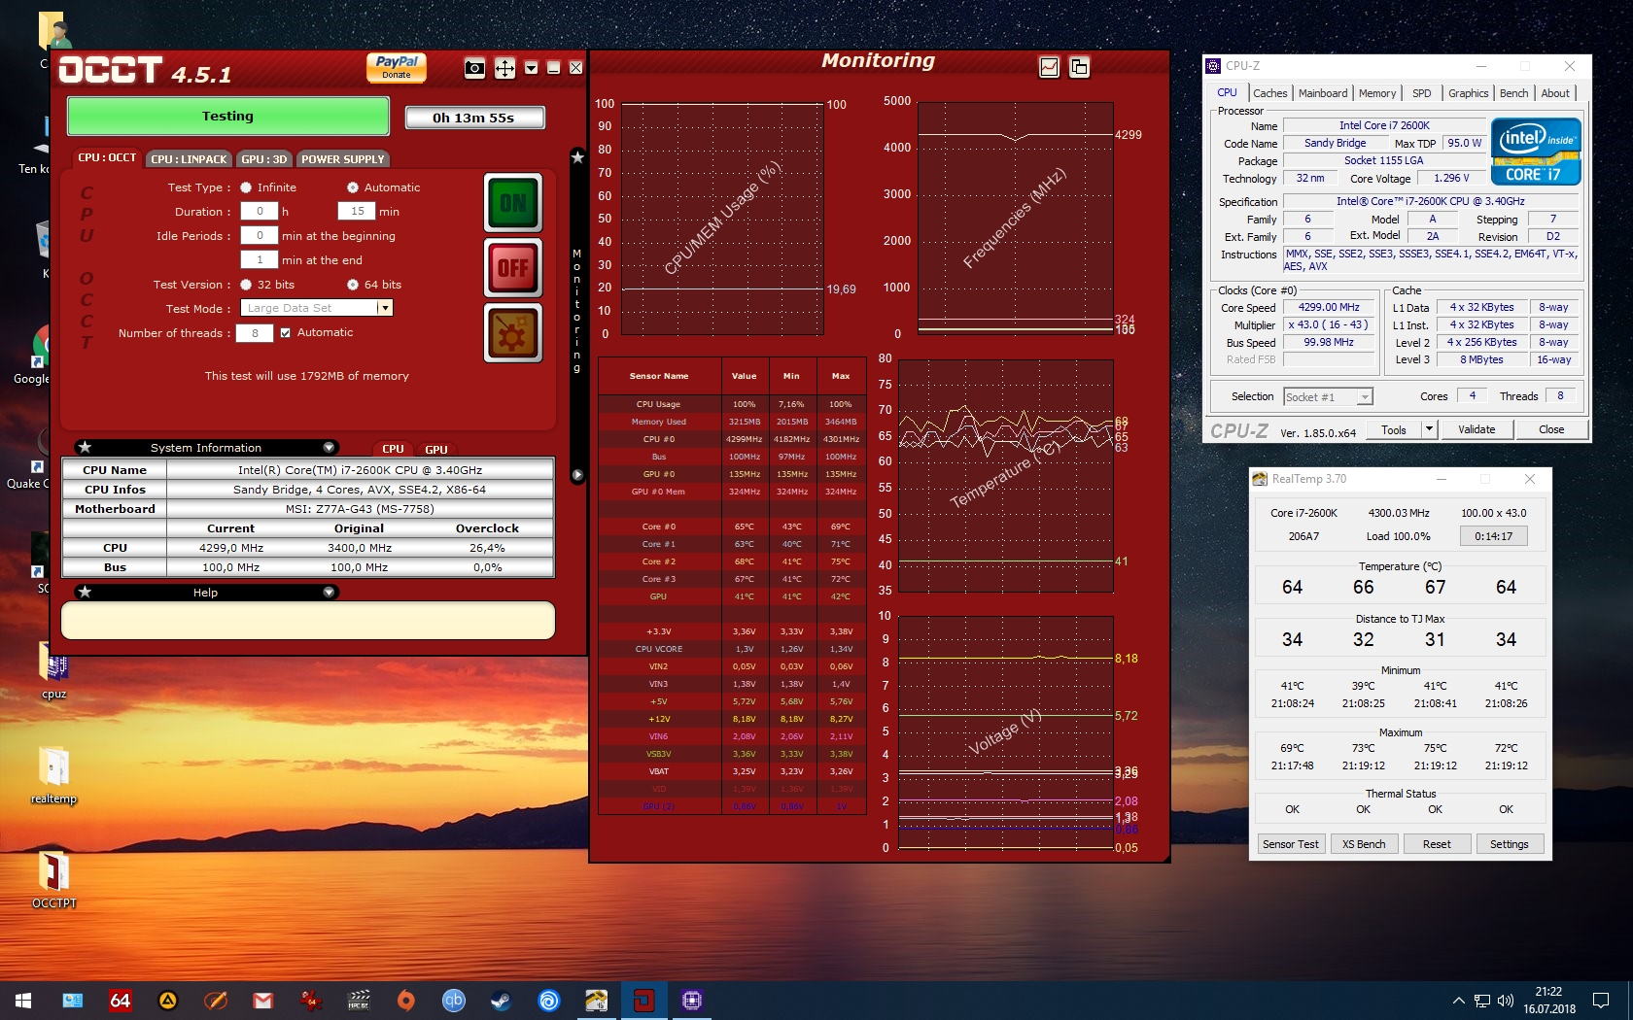This screenshot has height=1020, width=1633.
Task: Open the Bench tab in CPU-Z
Action: 1513,93
